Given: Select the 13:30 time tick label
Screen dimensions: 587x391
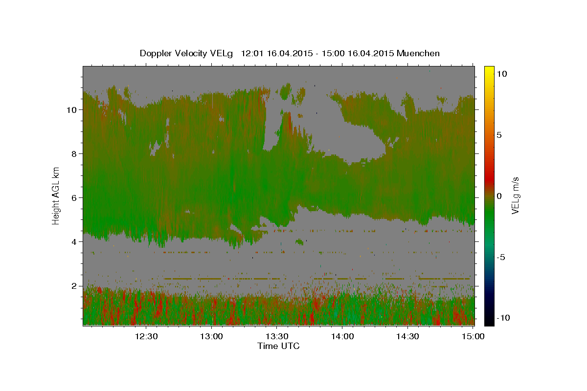Looking at the screenshot, I should [277, 336].
